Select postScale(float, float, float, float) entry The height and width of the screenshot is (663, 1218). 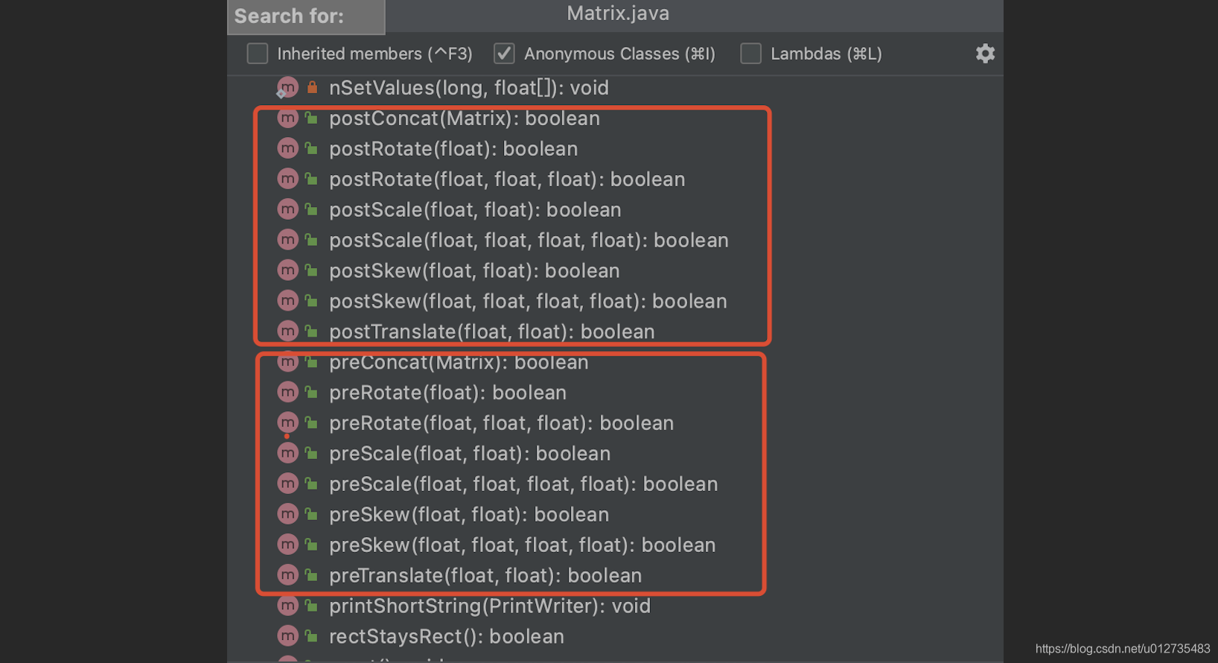click(529, 239)
